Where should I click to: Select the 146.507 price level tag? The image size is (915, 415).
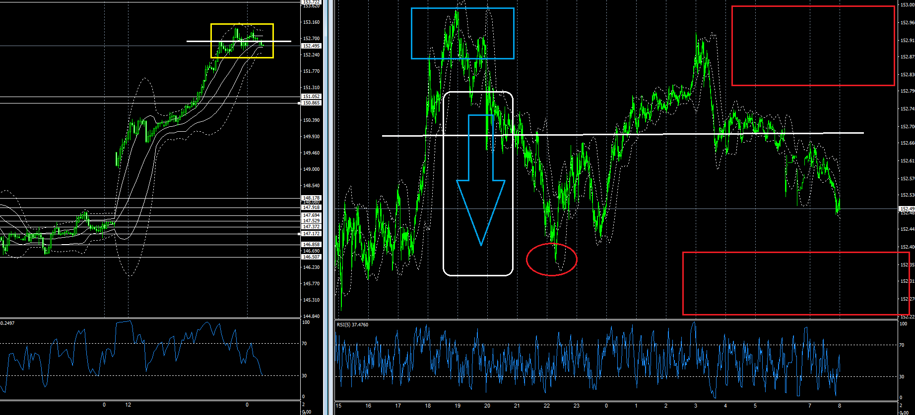coord(312,257)
